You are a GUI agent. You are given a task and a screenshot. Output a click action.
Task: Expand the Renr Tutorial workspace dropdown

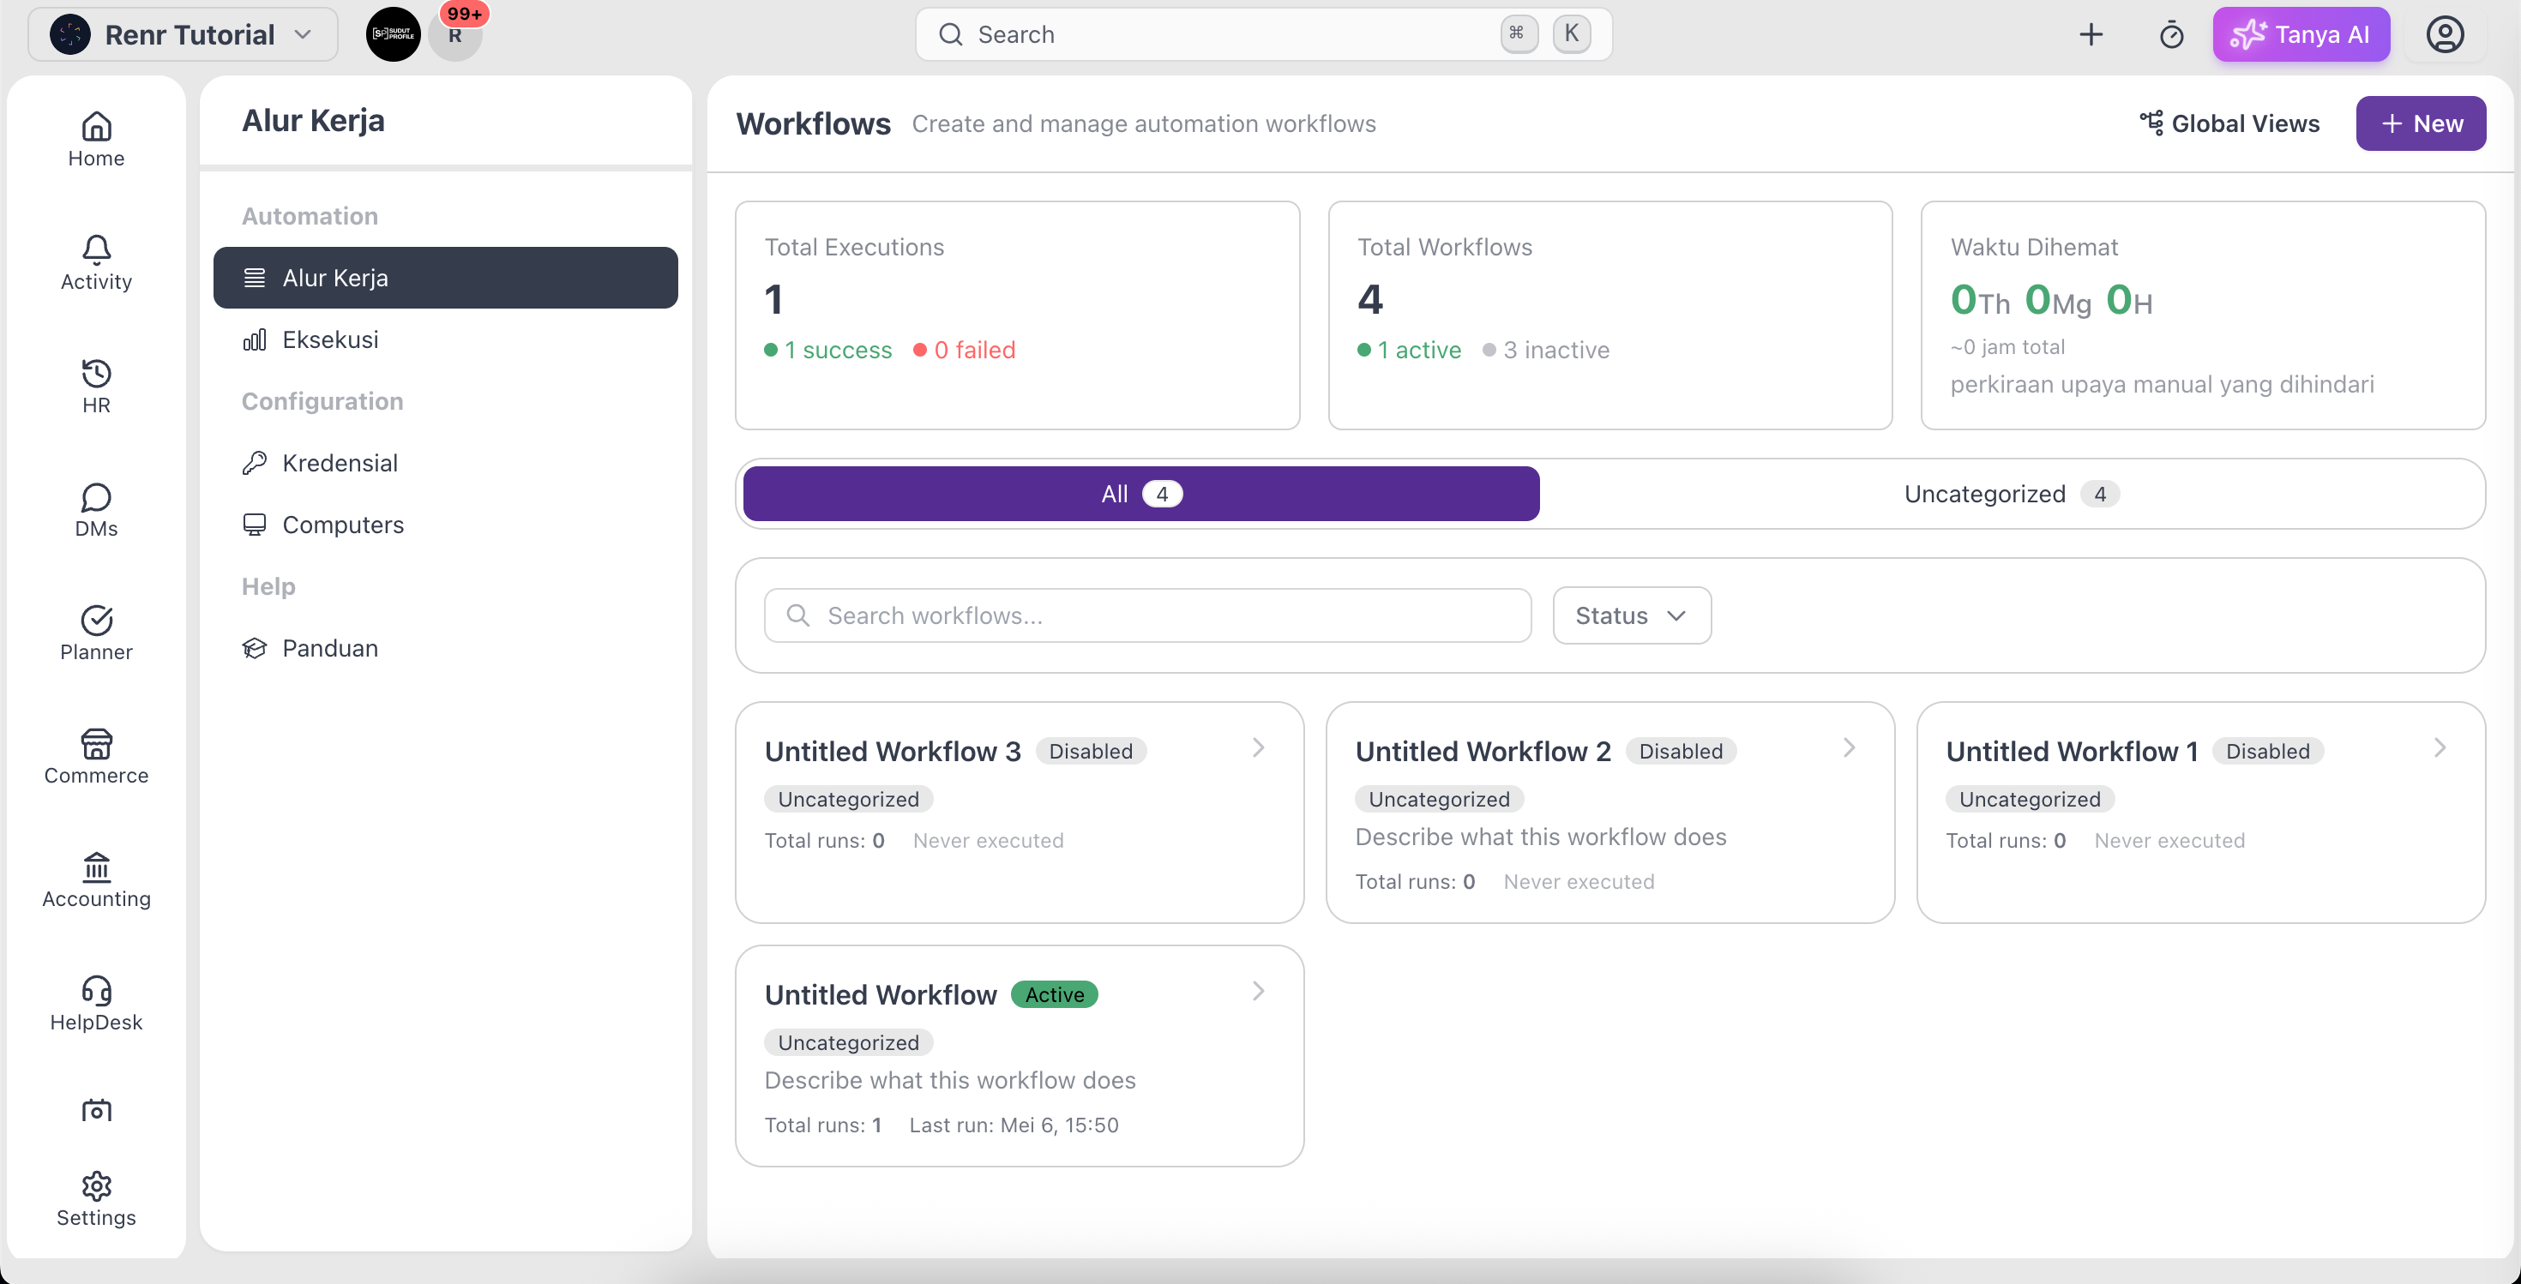click(303, 34)
